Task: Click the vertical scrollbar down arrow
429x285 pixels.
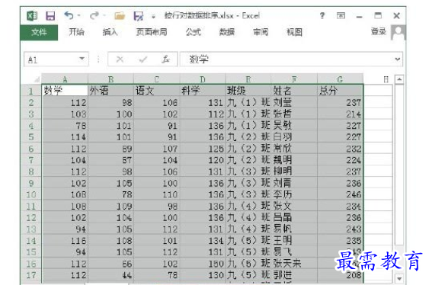Action: point(399,279)
